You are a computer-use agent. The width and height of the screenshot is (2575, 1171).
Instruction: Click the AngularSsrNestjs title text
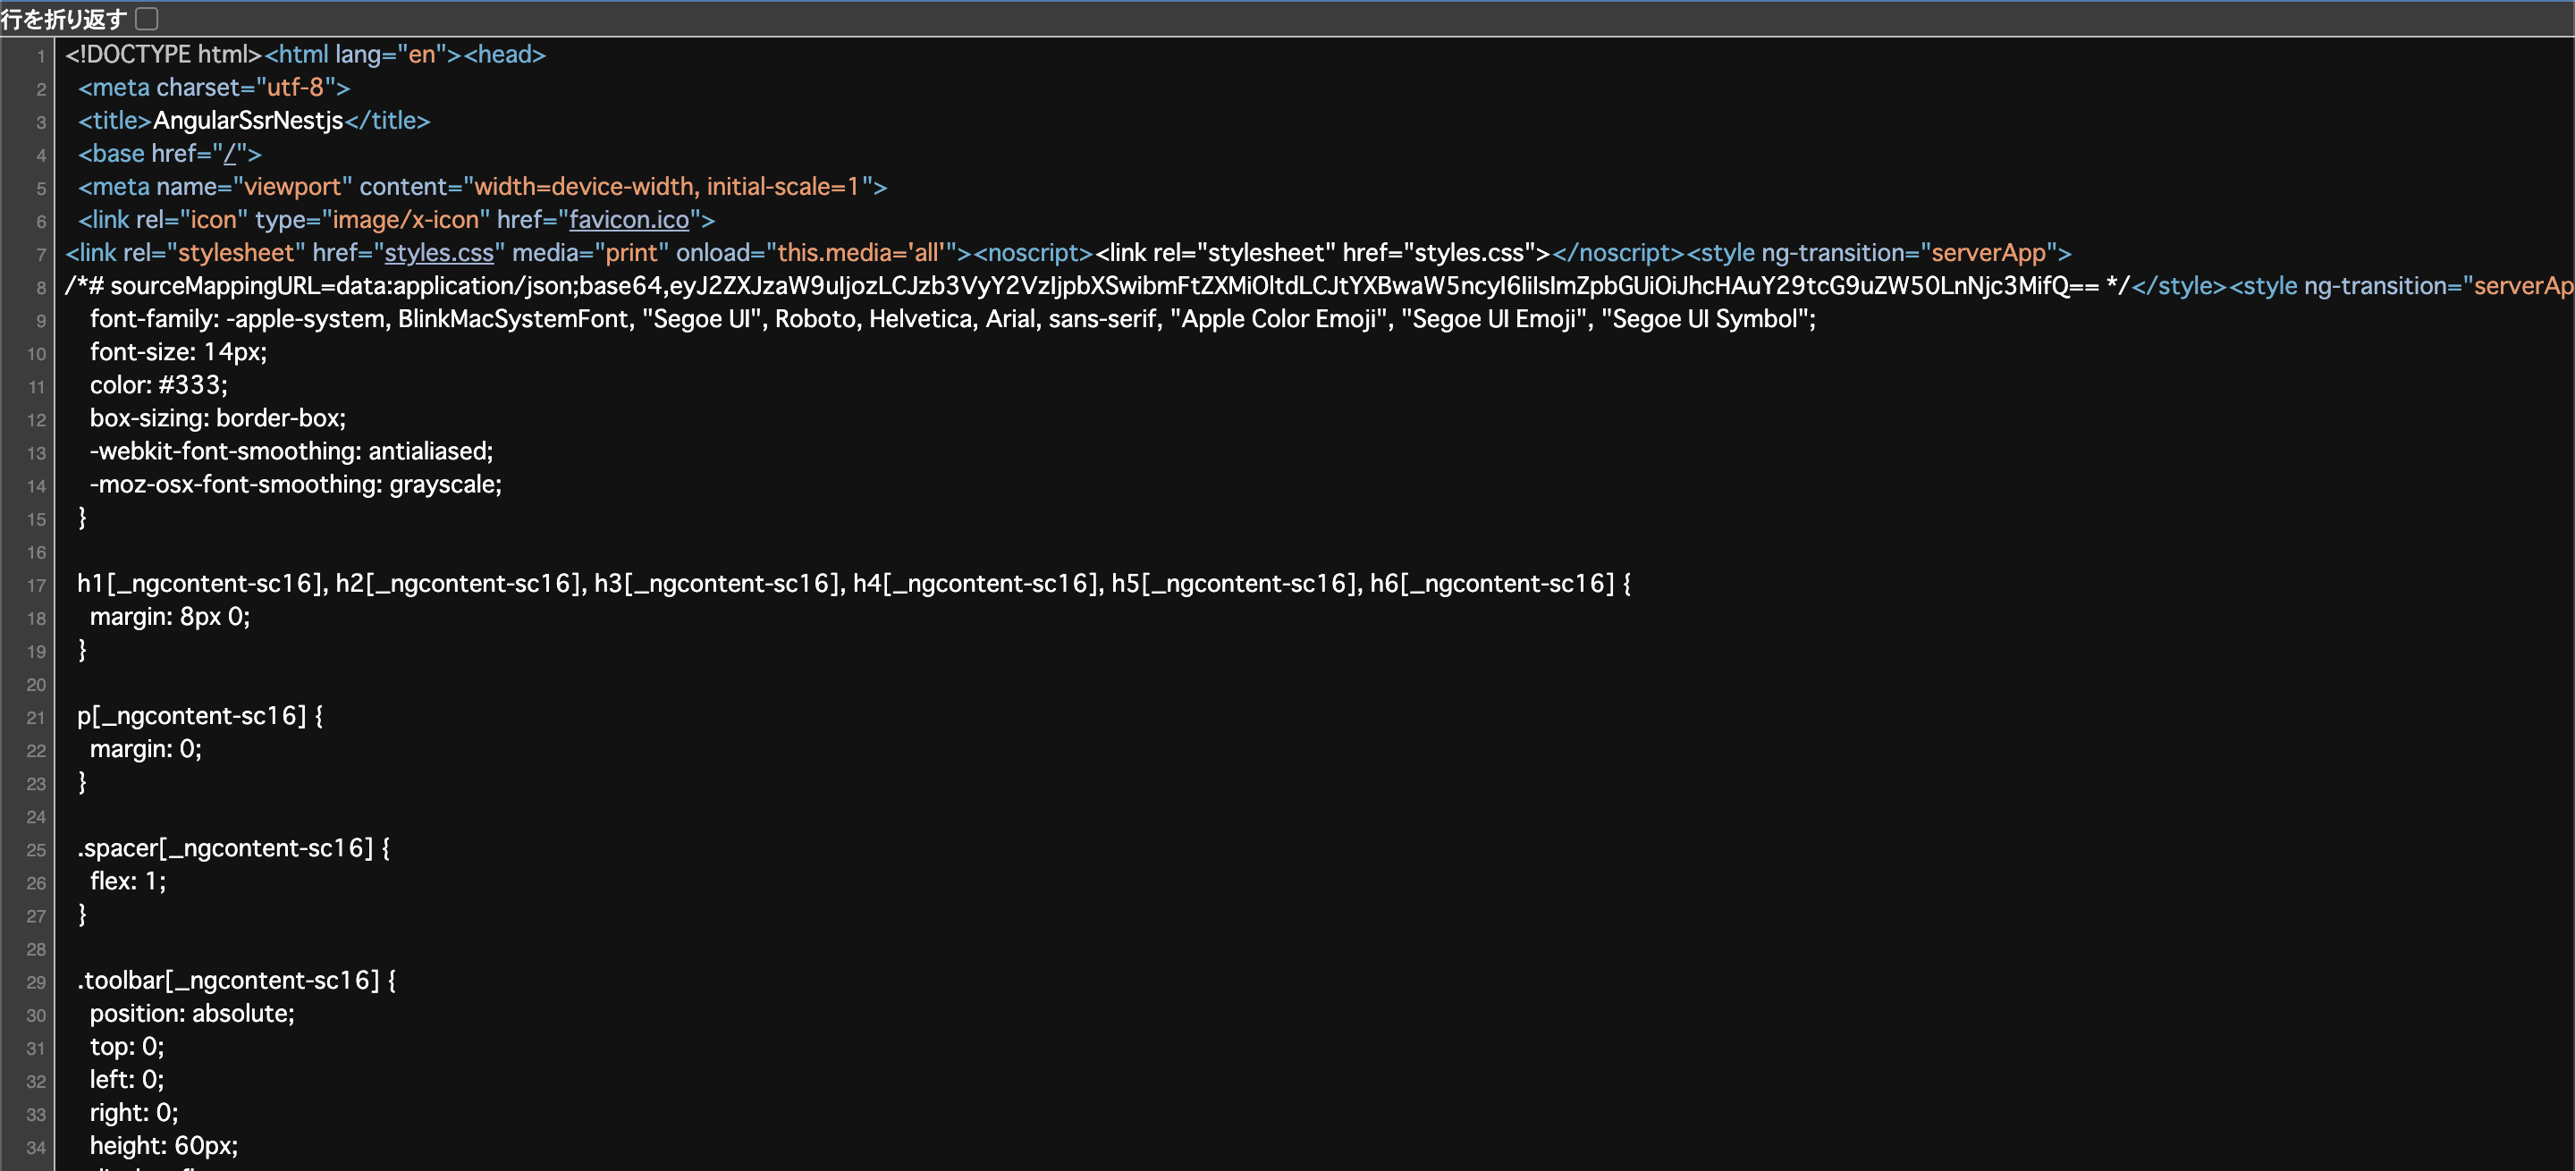click(x=248, y=121)
